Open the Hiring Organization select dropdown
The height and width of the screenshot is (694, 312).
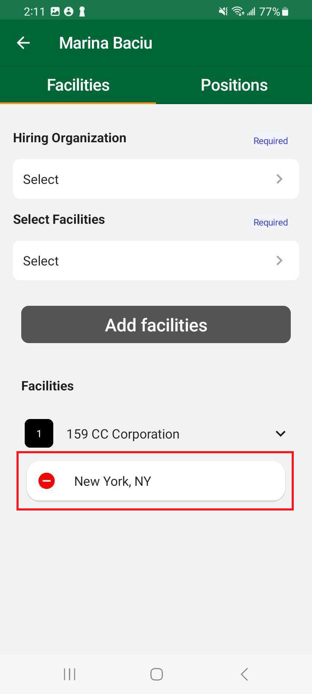pyautogui.click(x=156, y=179)
